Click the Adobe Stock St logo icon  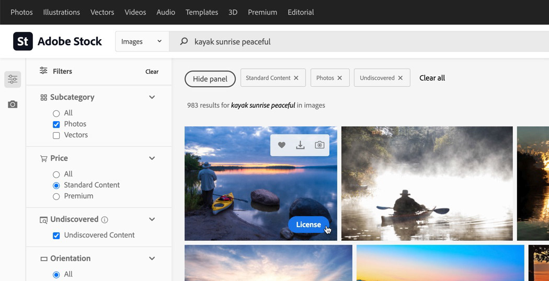[23, 41]
